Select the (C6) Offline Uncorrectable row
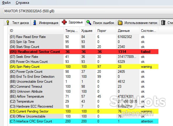Screen dimensions: 173x126 click(84, 116)
